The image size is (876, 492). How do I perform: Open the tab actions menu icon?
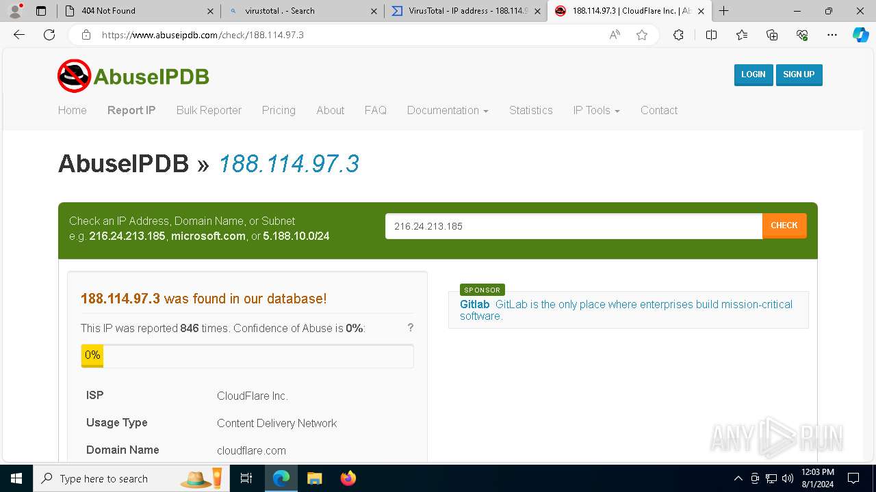(x=41, y=11)
